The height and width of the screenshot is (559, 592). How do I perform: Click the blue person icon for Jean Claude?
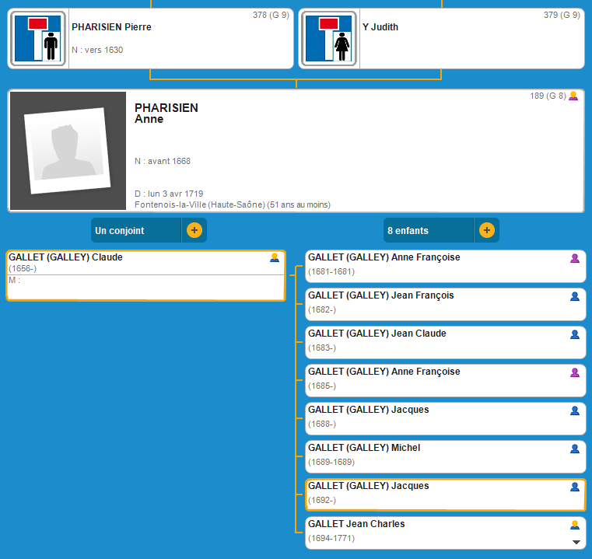click(575, 334)
